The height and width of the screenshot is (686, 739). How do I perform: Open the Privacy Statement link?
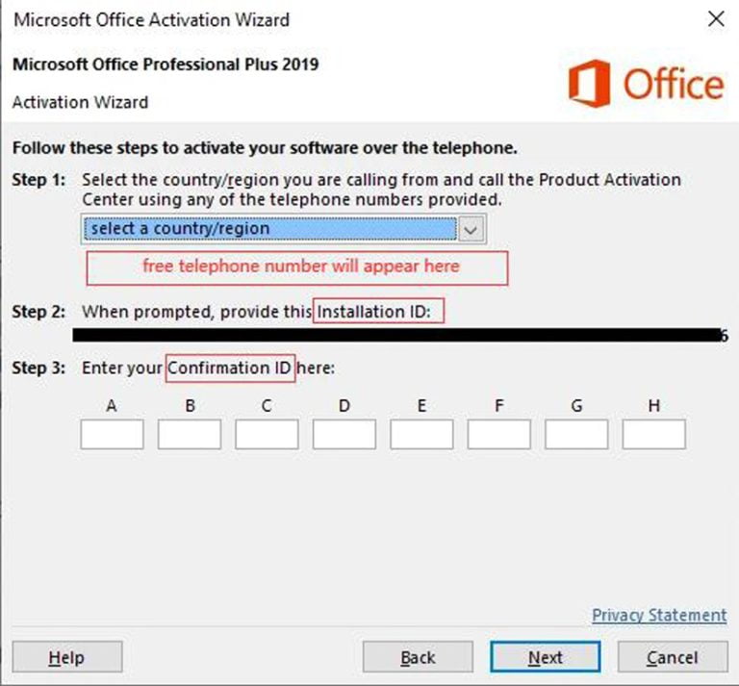coord(659,615)
